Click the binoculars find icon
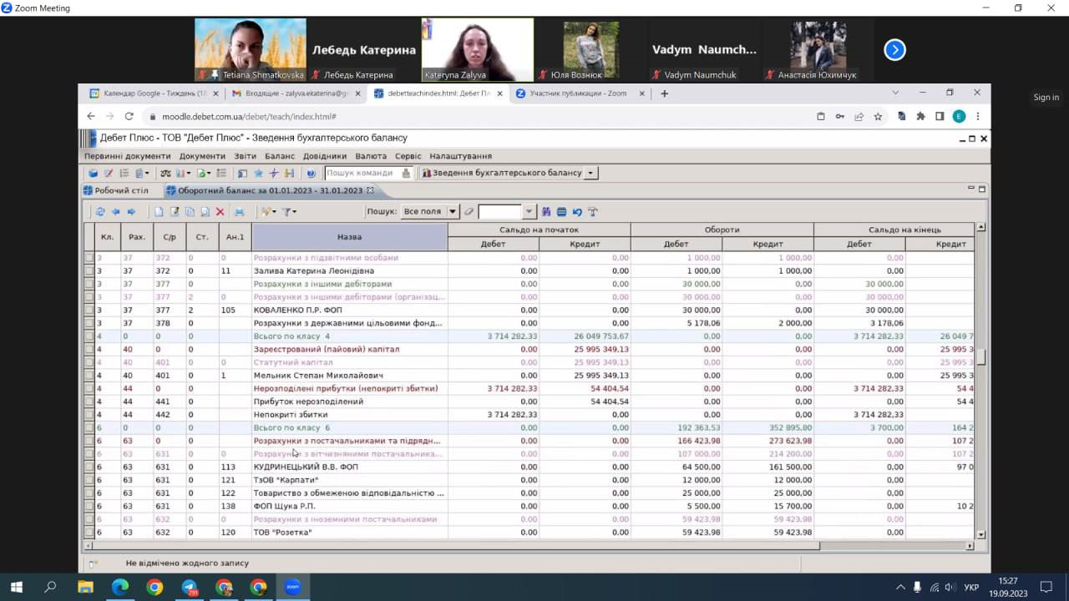This screenshot has width=1069, height=601. (546, 212)
